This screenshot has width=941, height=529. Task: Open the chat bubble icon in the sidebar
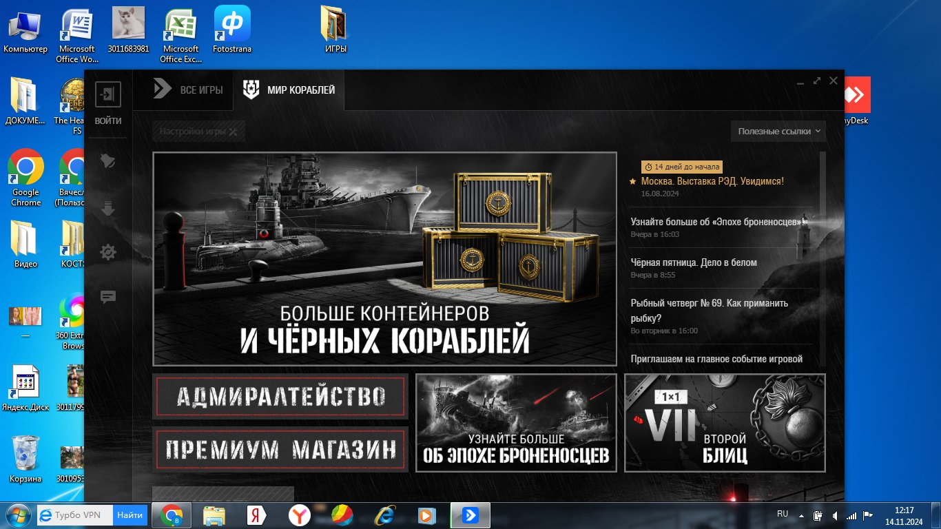107,298
